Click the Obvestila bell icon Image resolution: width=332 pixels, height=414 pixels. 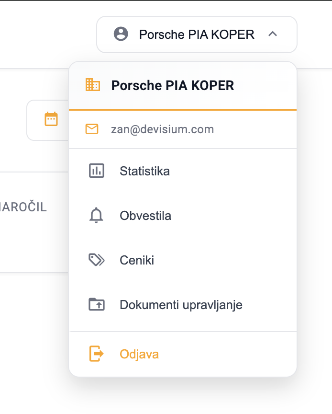pyautogui.click(x=96, y=216)
